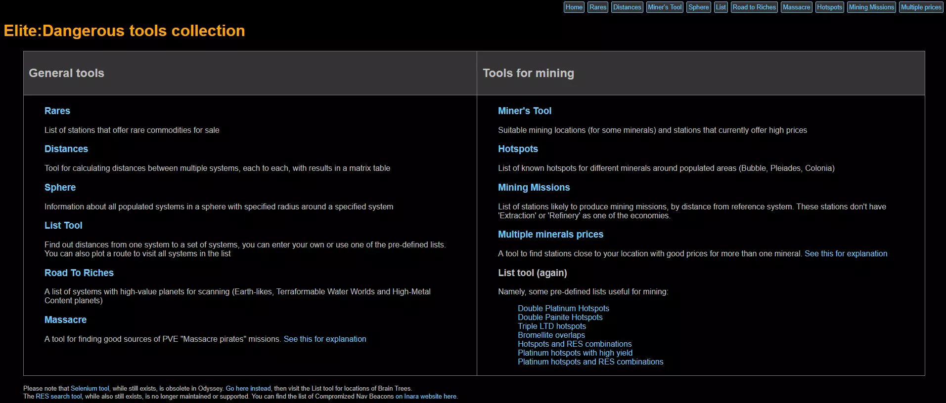The height and width of the screenshot is (403, 946).
Task: Select Road to Riches nav button
Action: tap(754, 7)
